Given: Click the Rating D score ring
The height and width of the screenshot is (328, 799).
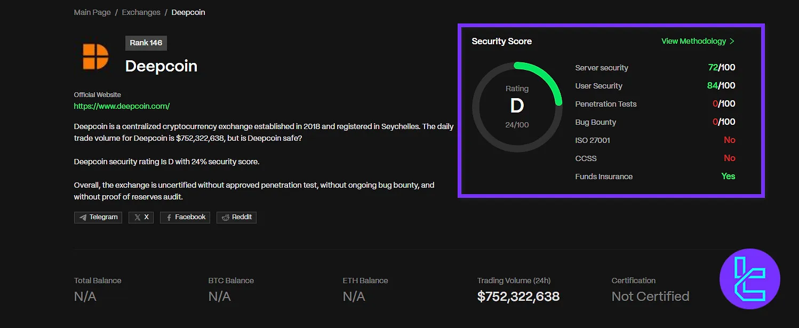Looking at the screenshot, I should click(517, 107).
